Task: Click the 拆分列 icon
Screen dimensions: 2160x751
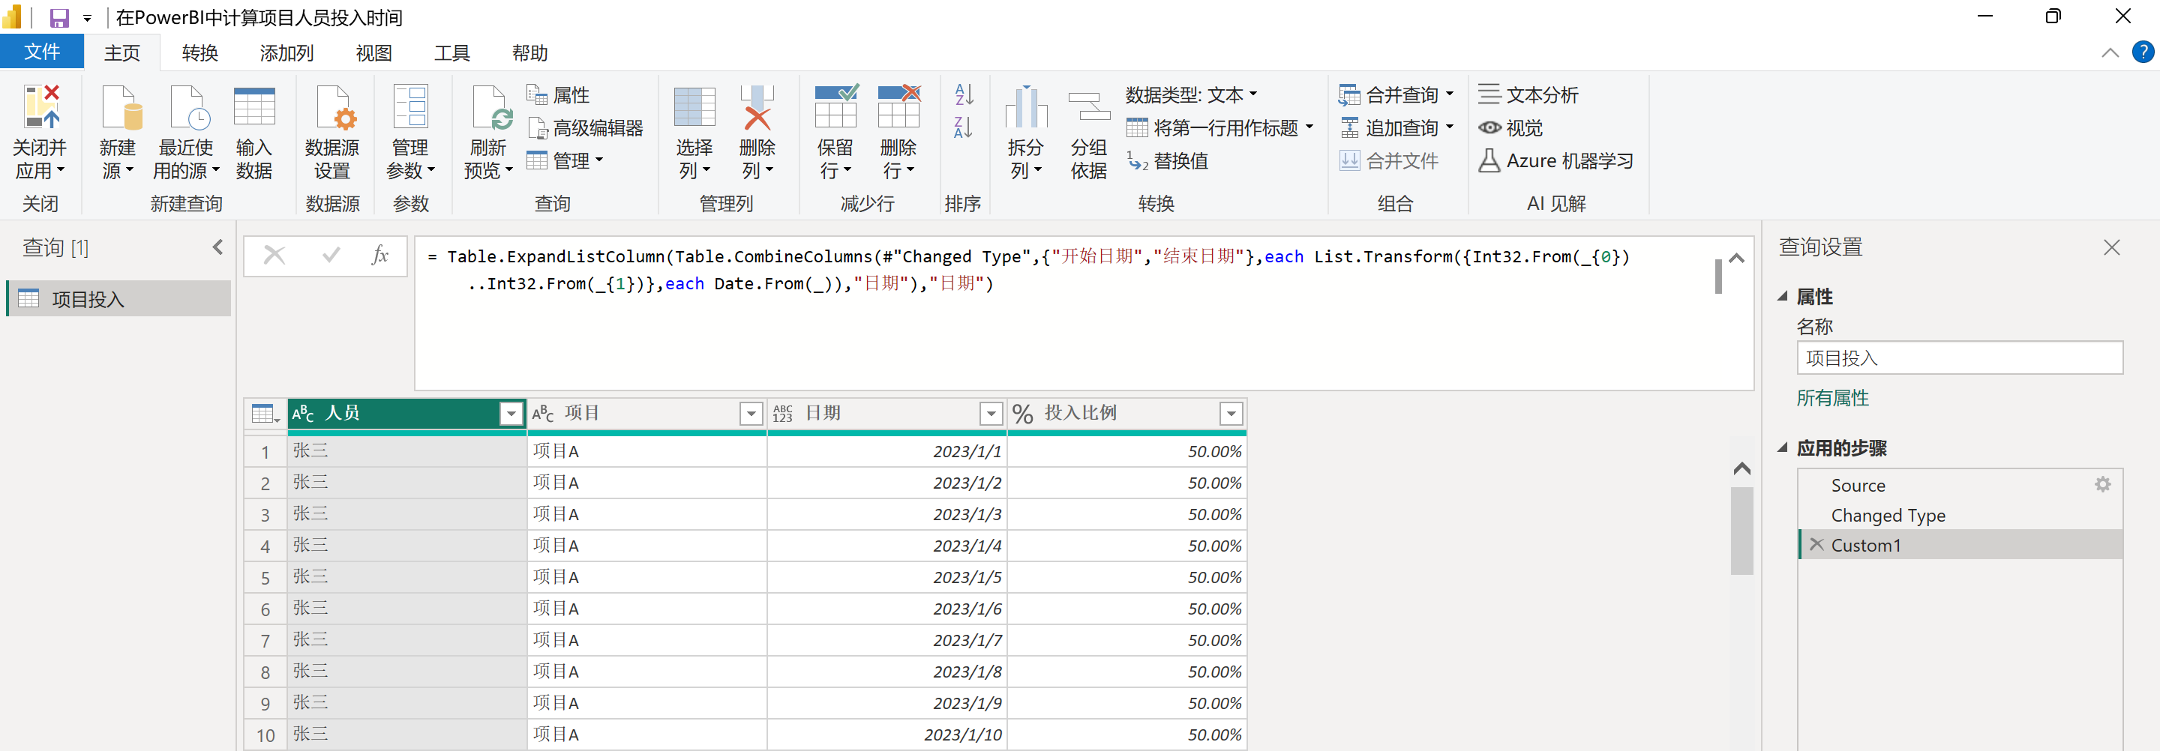Action: [x=1026, y=106]
